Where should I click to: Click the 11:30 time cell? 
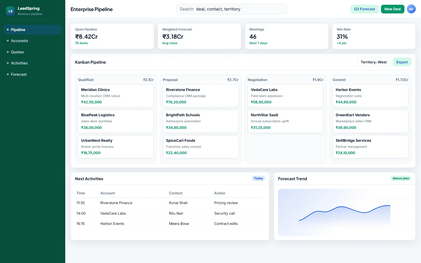click(x=81, y=203)
